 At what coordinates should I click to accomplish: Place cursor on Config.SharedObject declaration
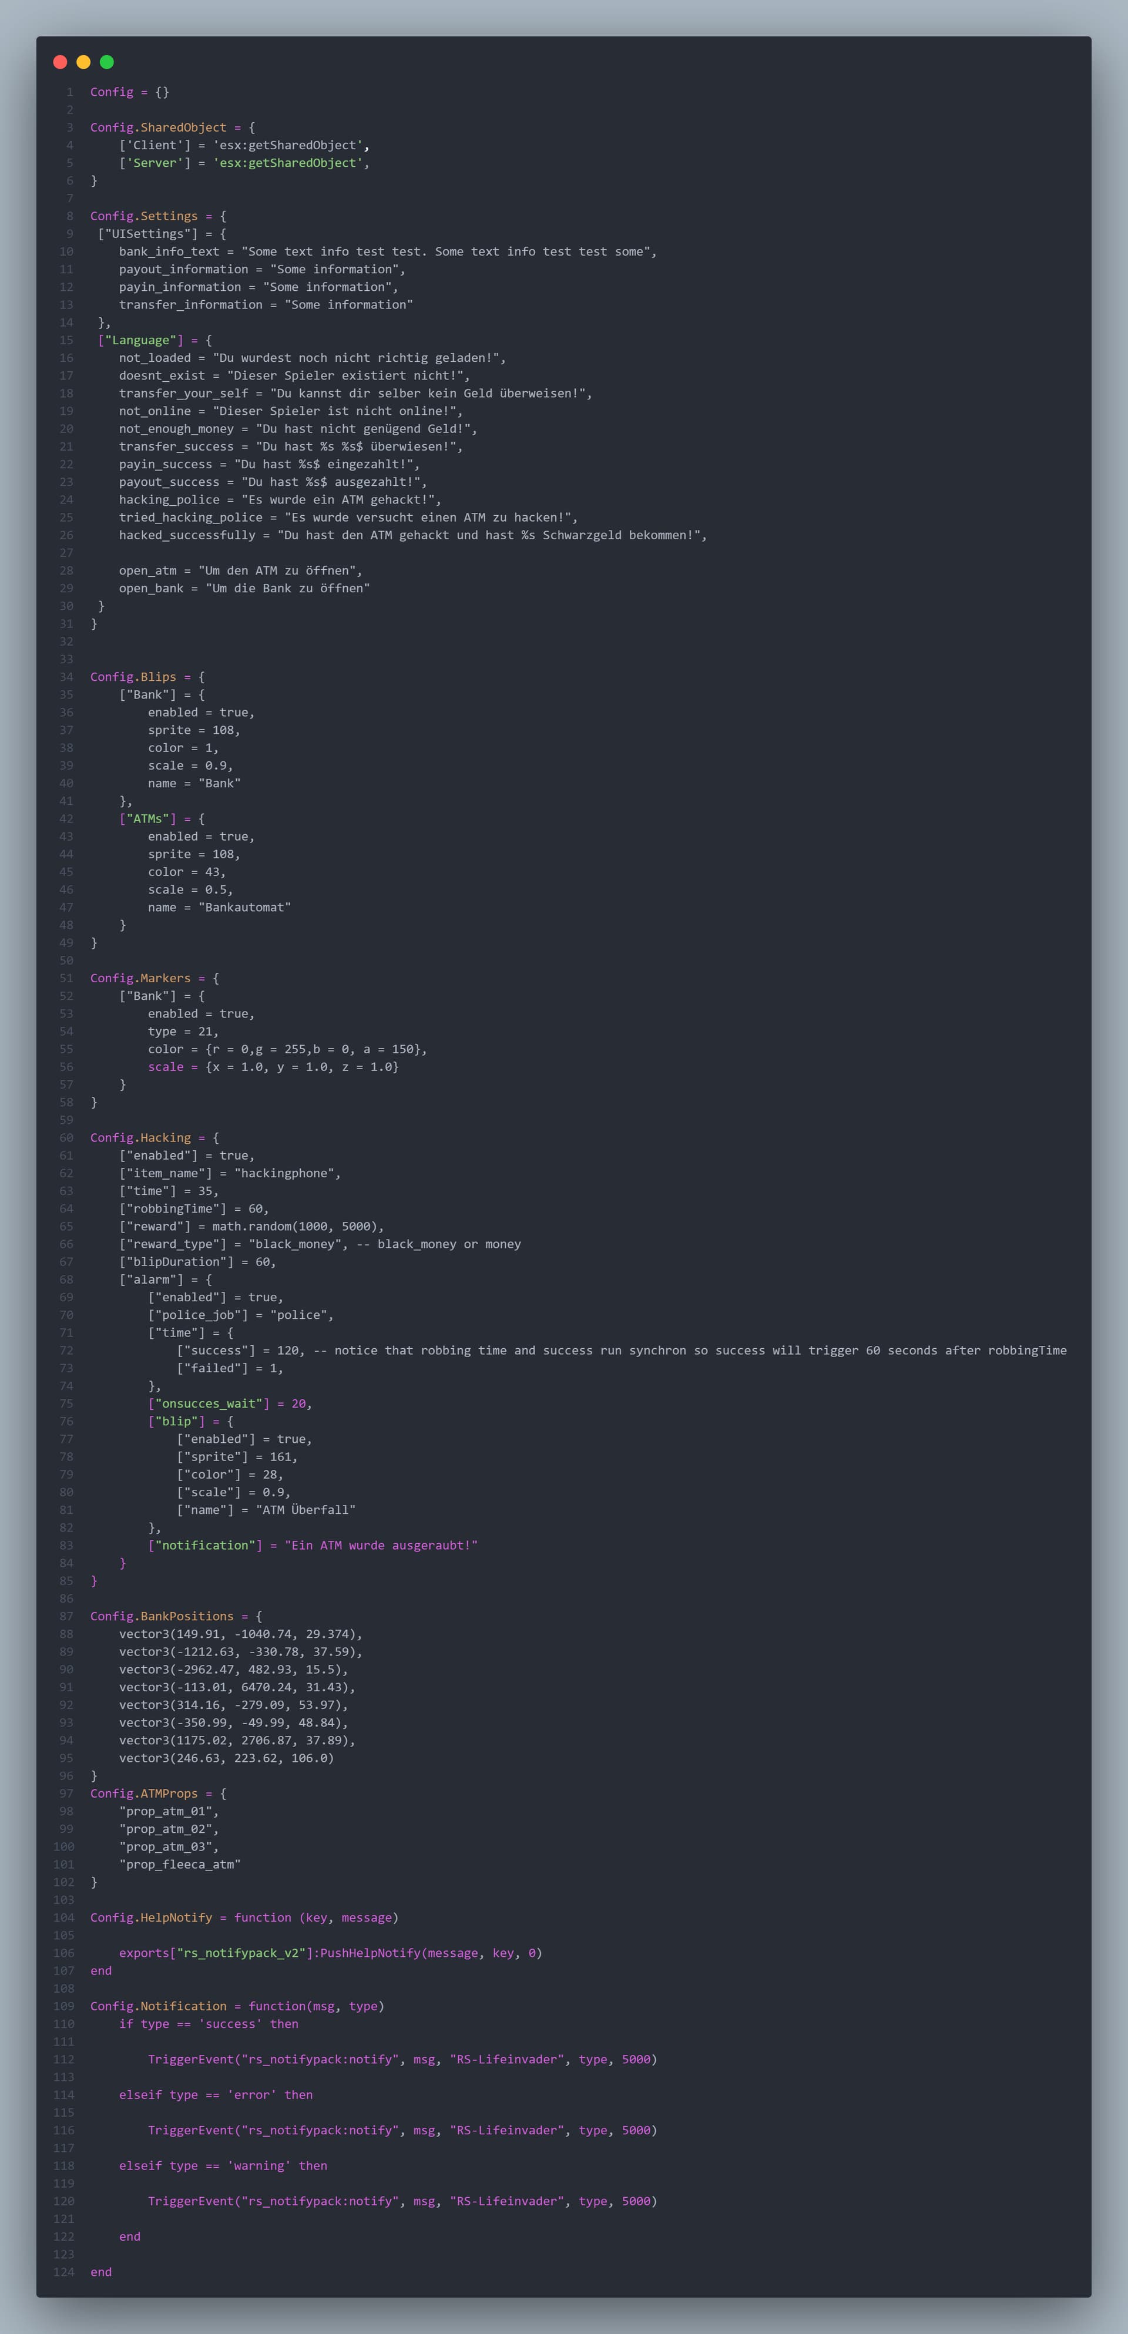[x=159, y=127]
